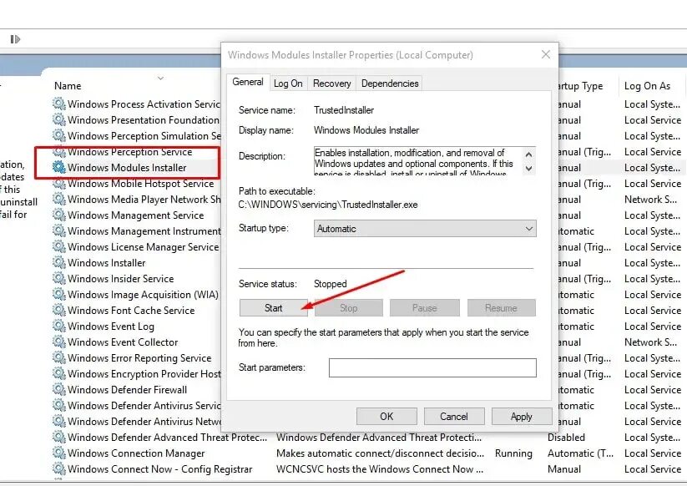687x486 pixels.
Task: Click gear icon of Windows Font Cache Service
Action: 58,310
